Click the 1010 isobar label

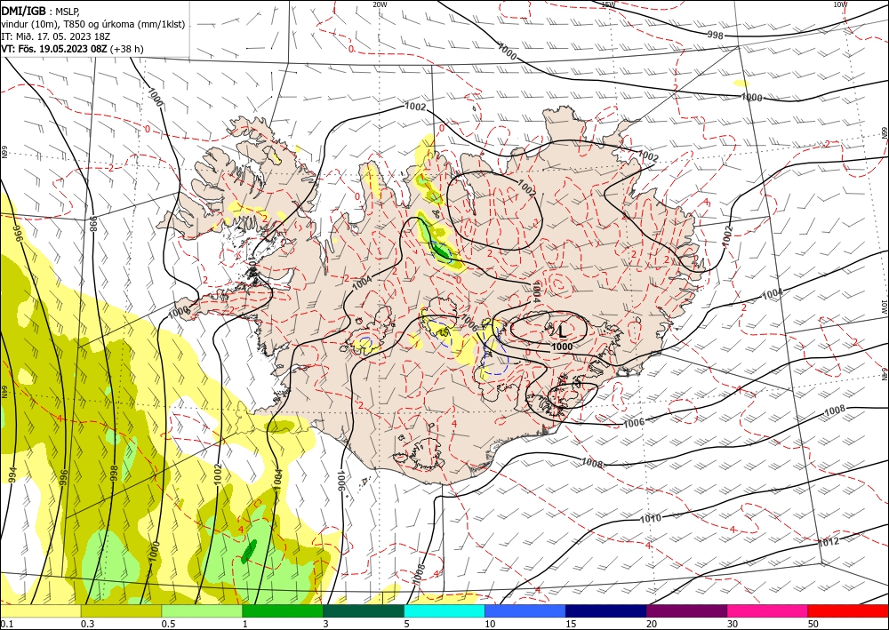[x=650, y=518]
